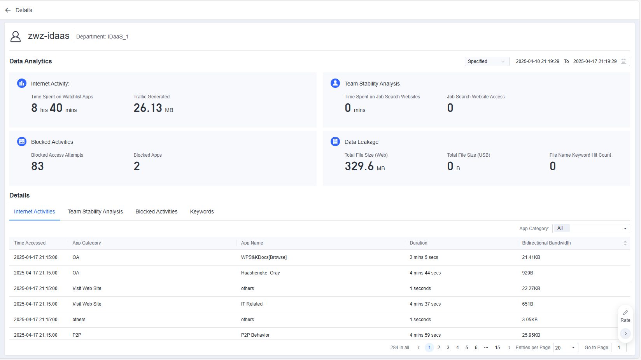Click the 22.27KB bandwidth cell
This screenshot has height=360, width=641.
531,288
